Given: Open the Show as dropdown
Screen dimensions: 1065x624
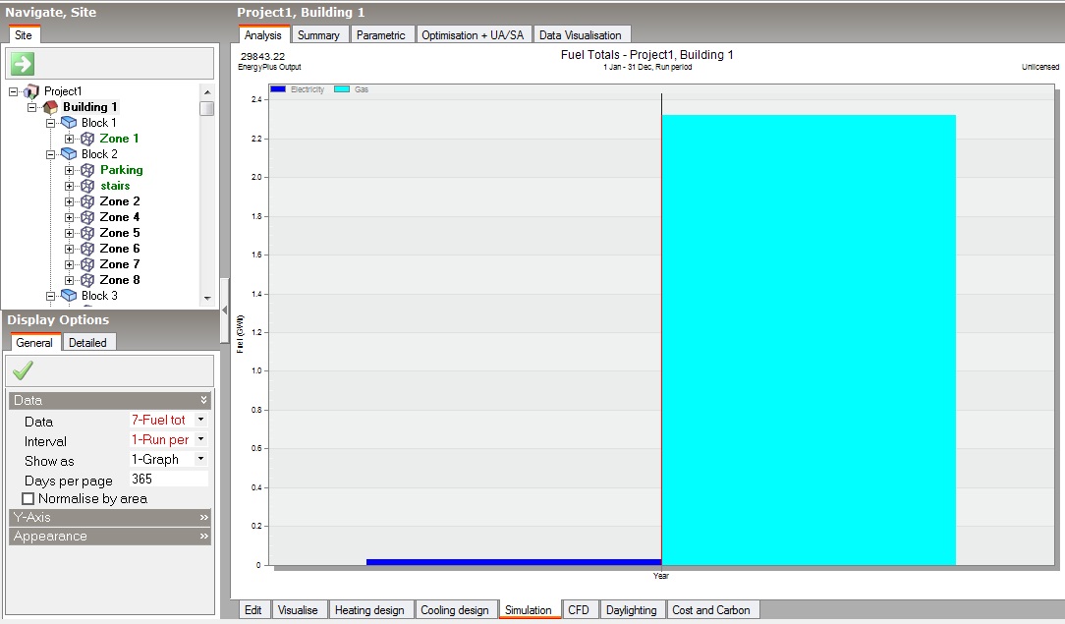Looking at the screenshot, I should pos(201,459).
